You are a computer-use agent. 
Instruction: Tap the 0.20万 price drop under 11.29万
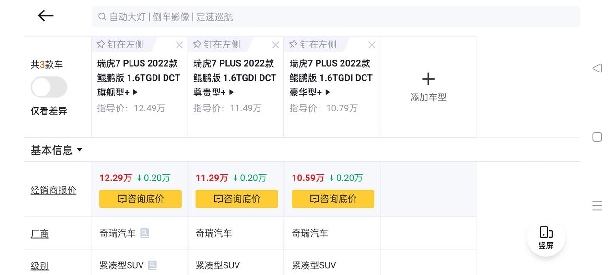pos(249,178)
